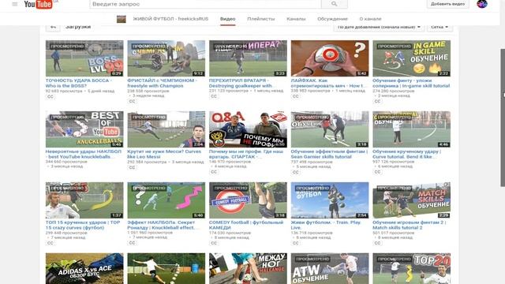505x284 pixels.
Task: Open video link ФРИСТАЙЛ с ЧЕМПИОНОМ
Action: pos(162,83)
